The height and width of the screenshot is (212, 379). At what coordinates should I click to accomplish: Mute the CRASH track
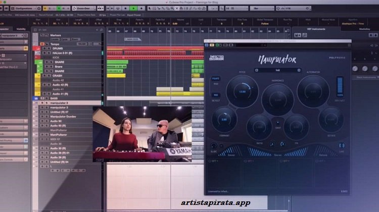(x=44, y=76)
